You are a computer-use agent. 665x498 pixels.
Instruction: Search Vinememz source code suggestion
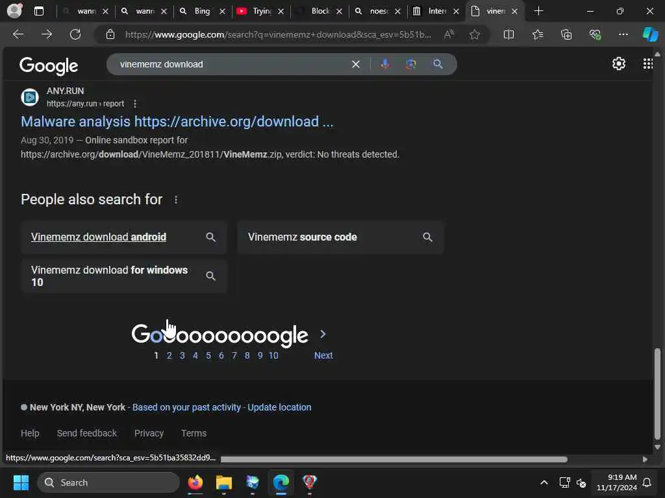point(340,237)
